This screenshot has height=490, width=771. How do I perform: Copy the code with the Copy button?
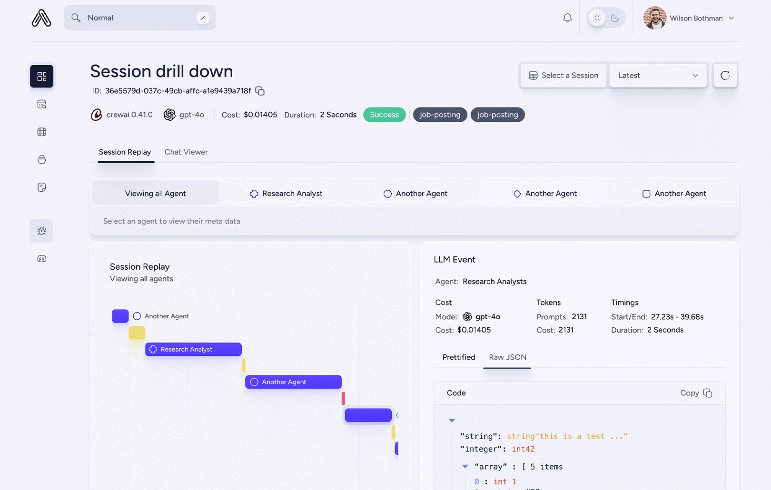tap(696, 393)
